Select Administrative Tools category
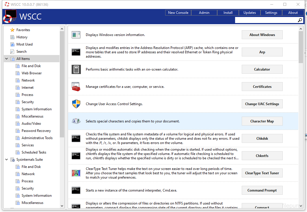The image size is (307, 212). click(37, 138)
